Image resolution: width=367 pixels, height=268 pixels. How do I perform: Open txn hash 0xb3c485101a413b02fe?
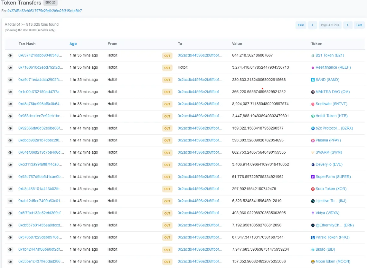[x=41, y=189]
